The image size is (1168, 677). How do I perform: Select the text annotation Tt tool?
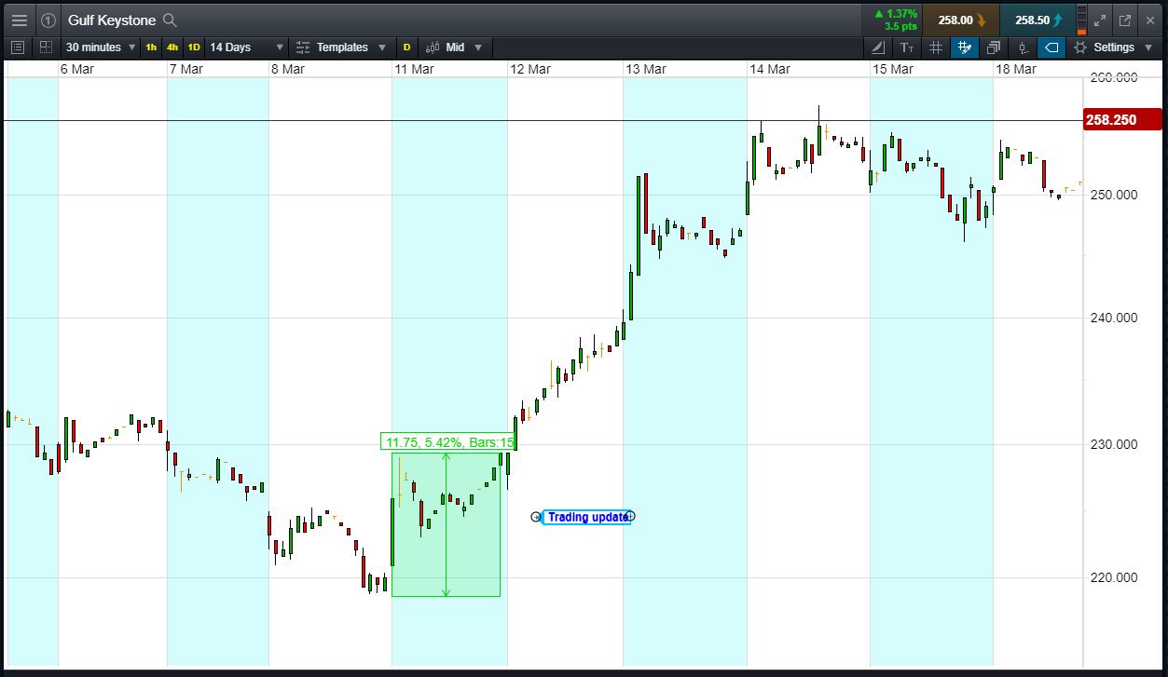coord(907,47)
